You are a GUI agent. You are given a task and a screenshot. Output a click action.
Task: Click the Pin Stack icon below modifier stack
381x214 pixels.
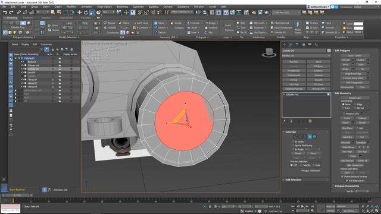point(285,121)
